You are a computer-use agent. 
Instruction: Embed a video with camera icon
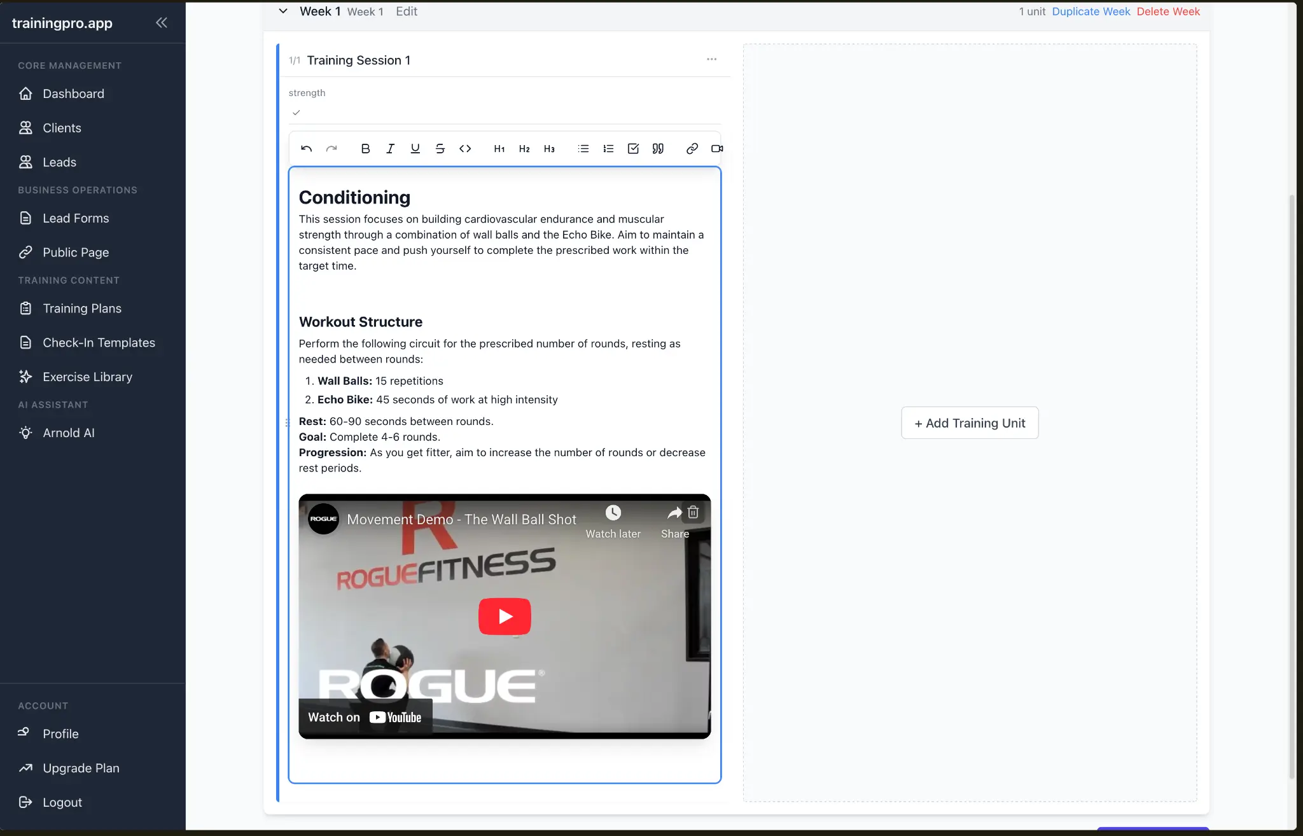click(717, 149)
